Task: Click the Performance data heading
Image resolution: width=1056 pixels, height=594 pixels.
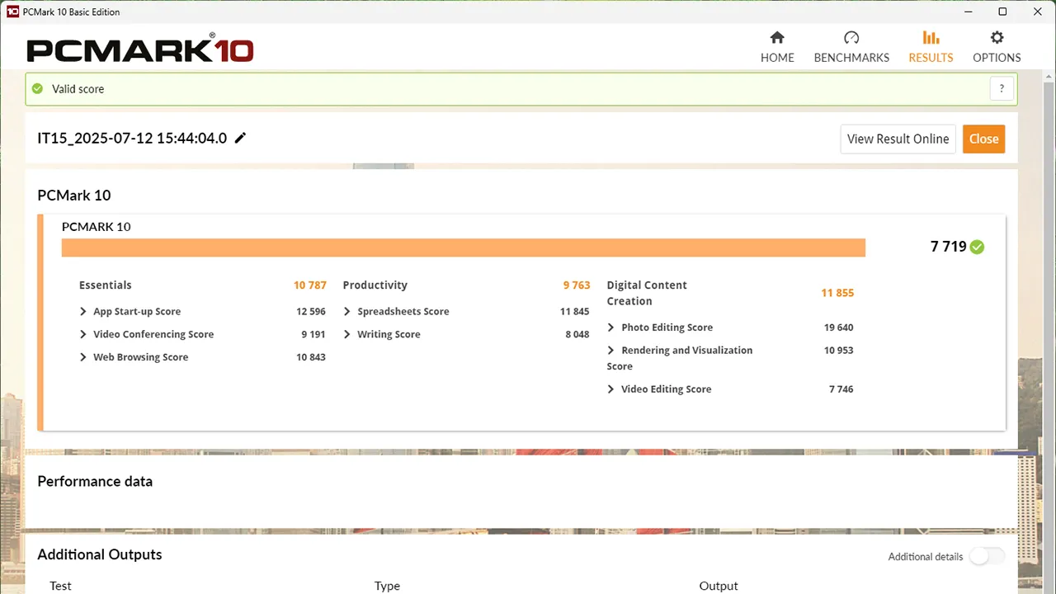Action: (95, 482)
